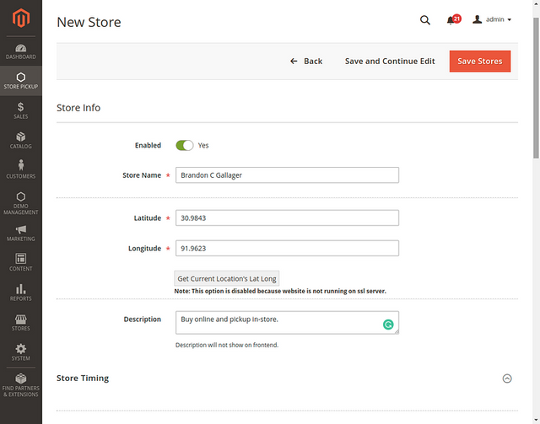This screenshot has width=540, height=424.
Task: Click into the Longitude field
Action: coord(287,248)
